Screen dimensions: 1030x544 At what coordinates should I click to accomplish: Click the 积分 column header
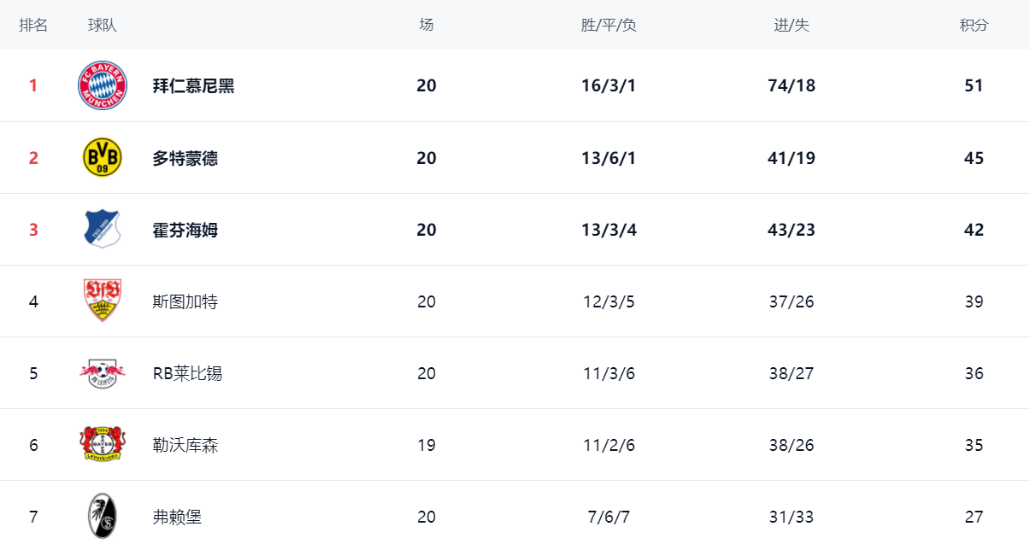pos(974,25)
